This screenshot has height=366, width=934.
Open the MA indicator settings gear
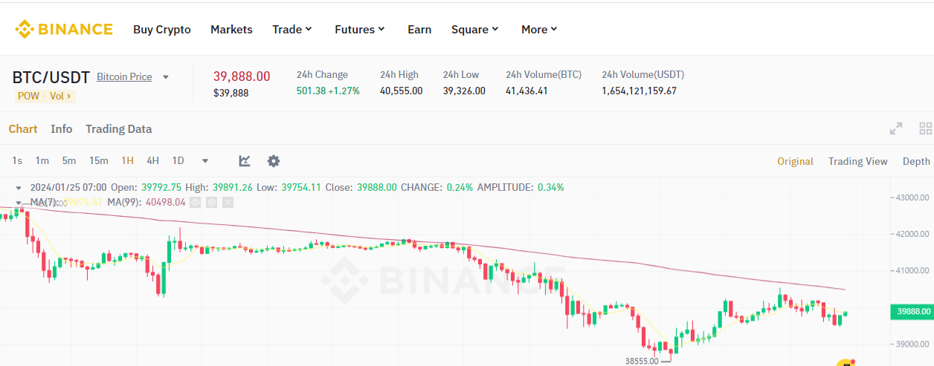pyautogui.click(x=212, y=202)
